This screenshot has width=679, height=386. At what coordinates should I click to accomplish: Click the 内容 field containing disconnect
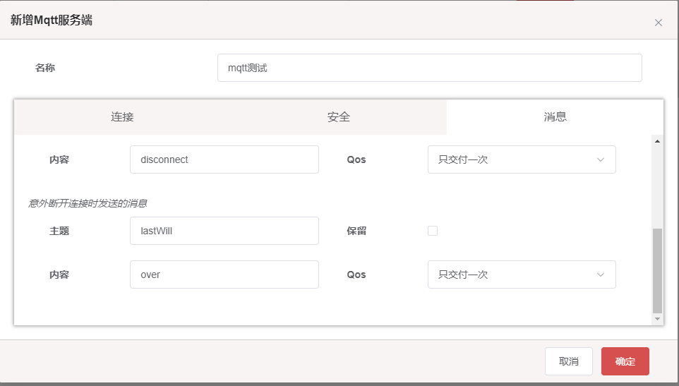224,159
